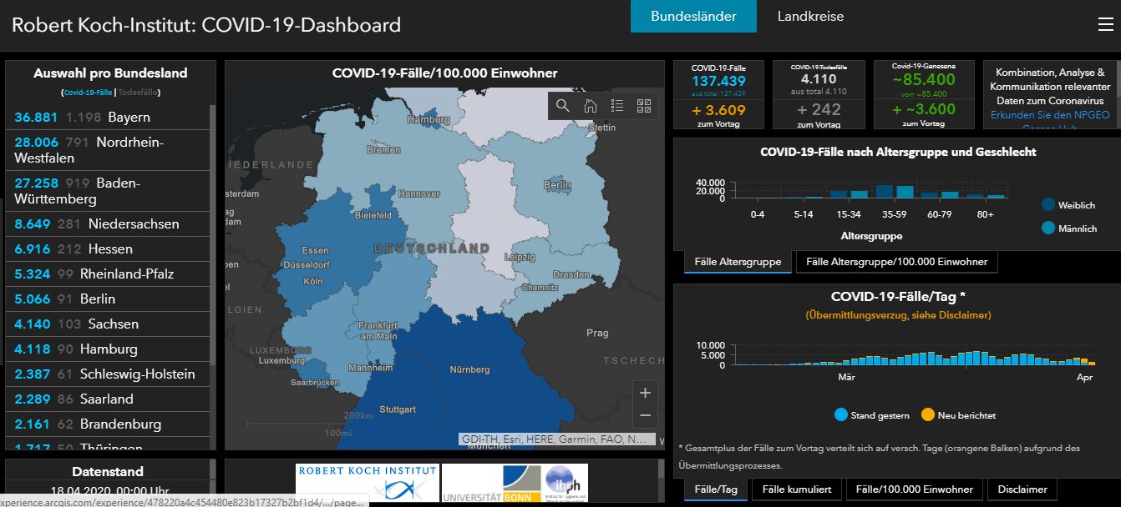Click the zoom in icon on the map
The image size is (1121, 507).
click(x=644, y=392)
